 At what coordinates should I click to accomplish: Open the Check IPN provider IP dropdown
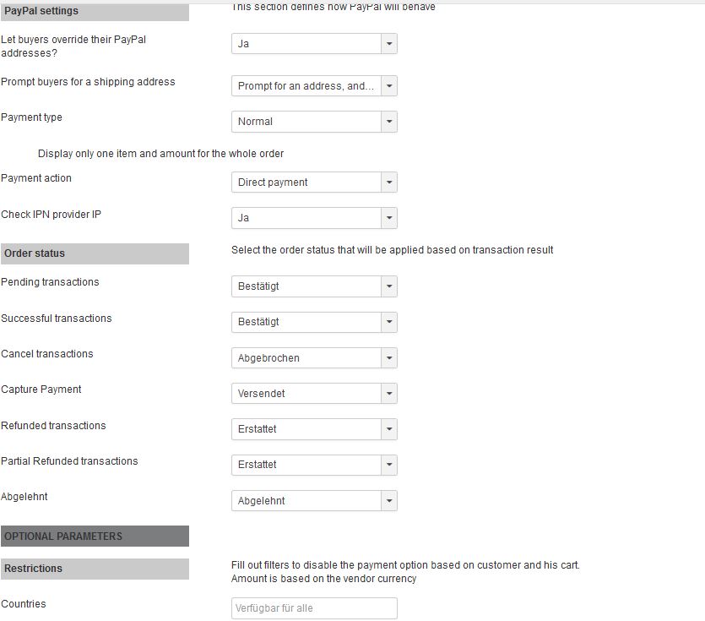(x=314, y=218)
